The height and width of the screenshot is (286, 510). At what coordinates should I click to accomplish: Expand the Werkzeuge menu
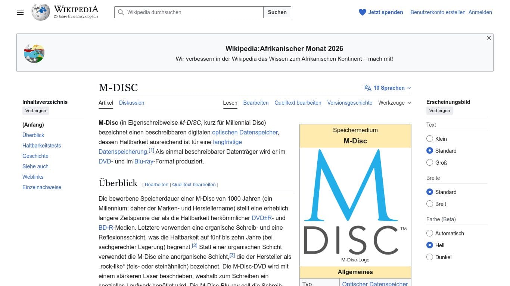tap(395, 103)
